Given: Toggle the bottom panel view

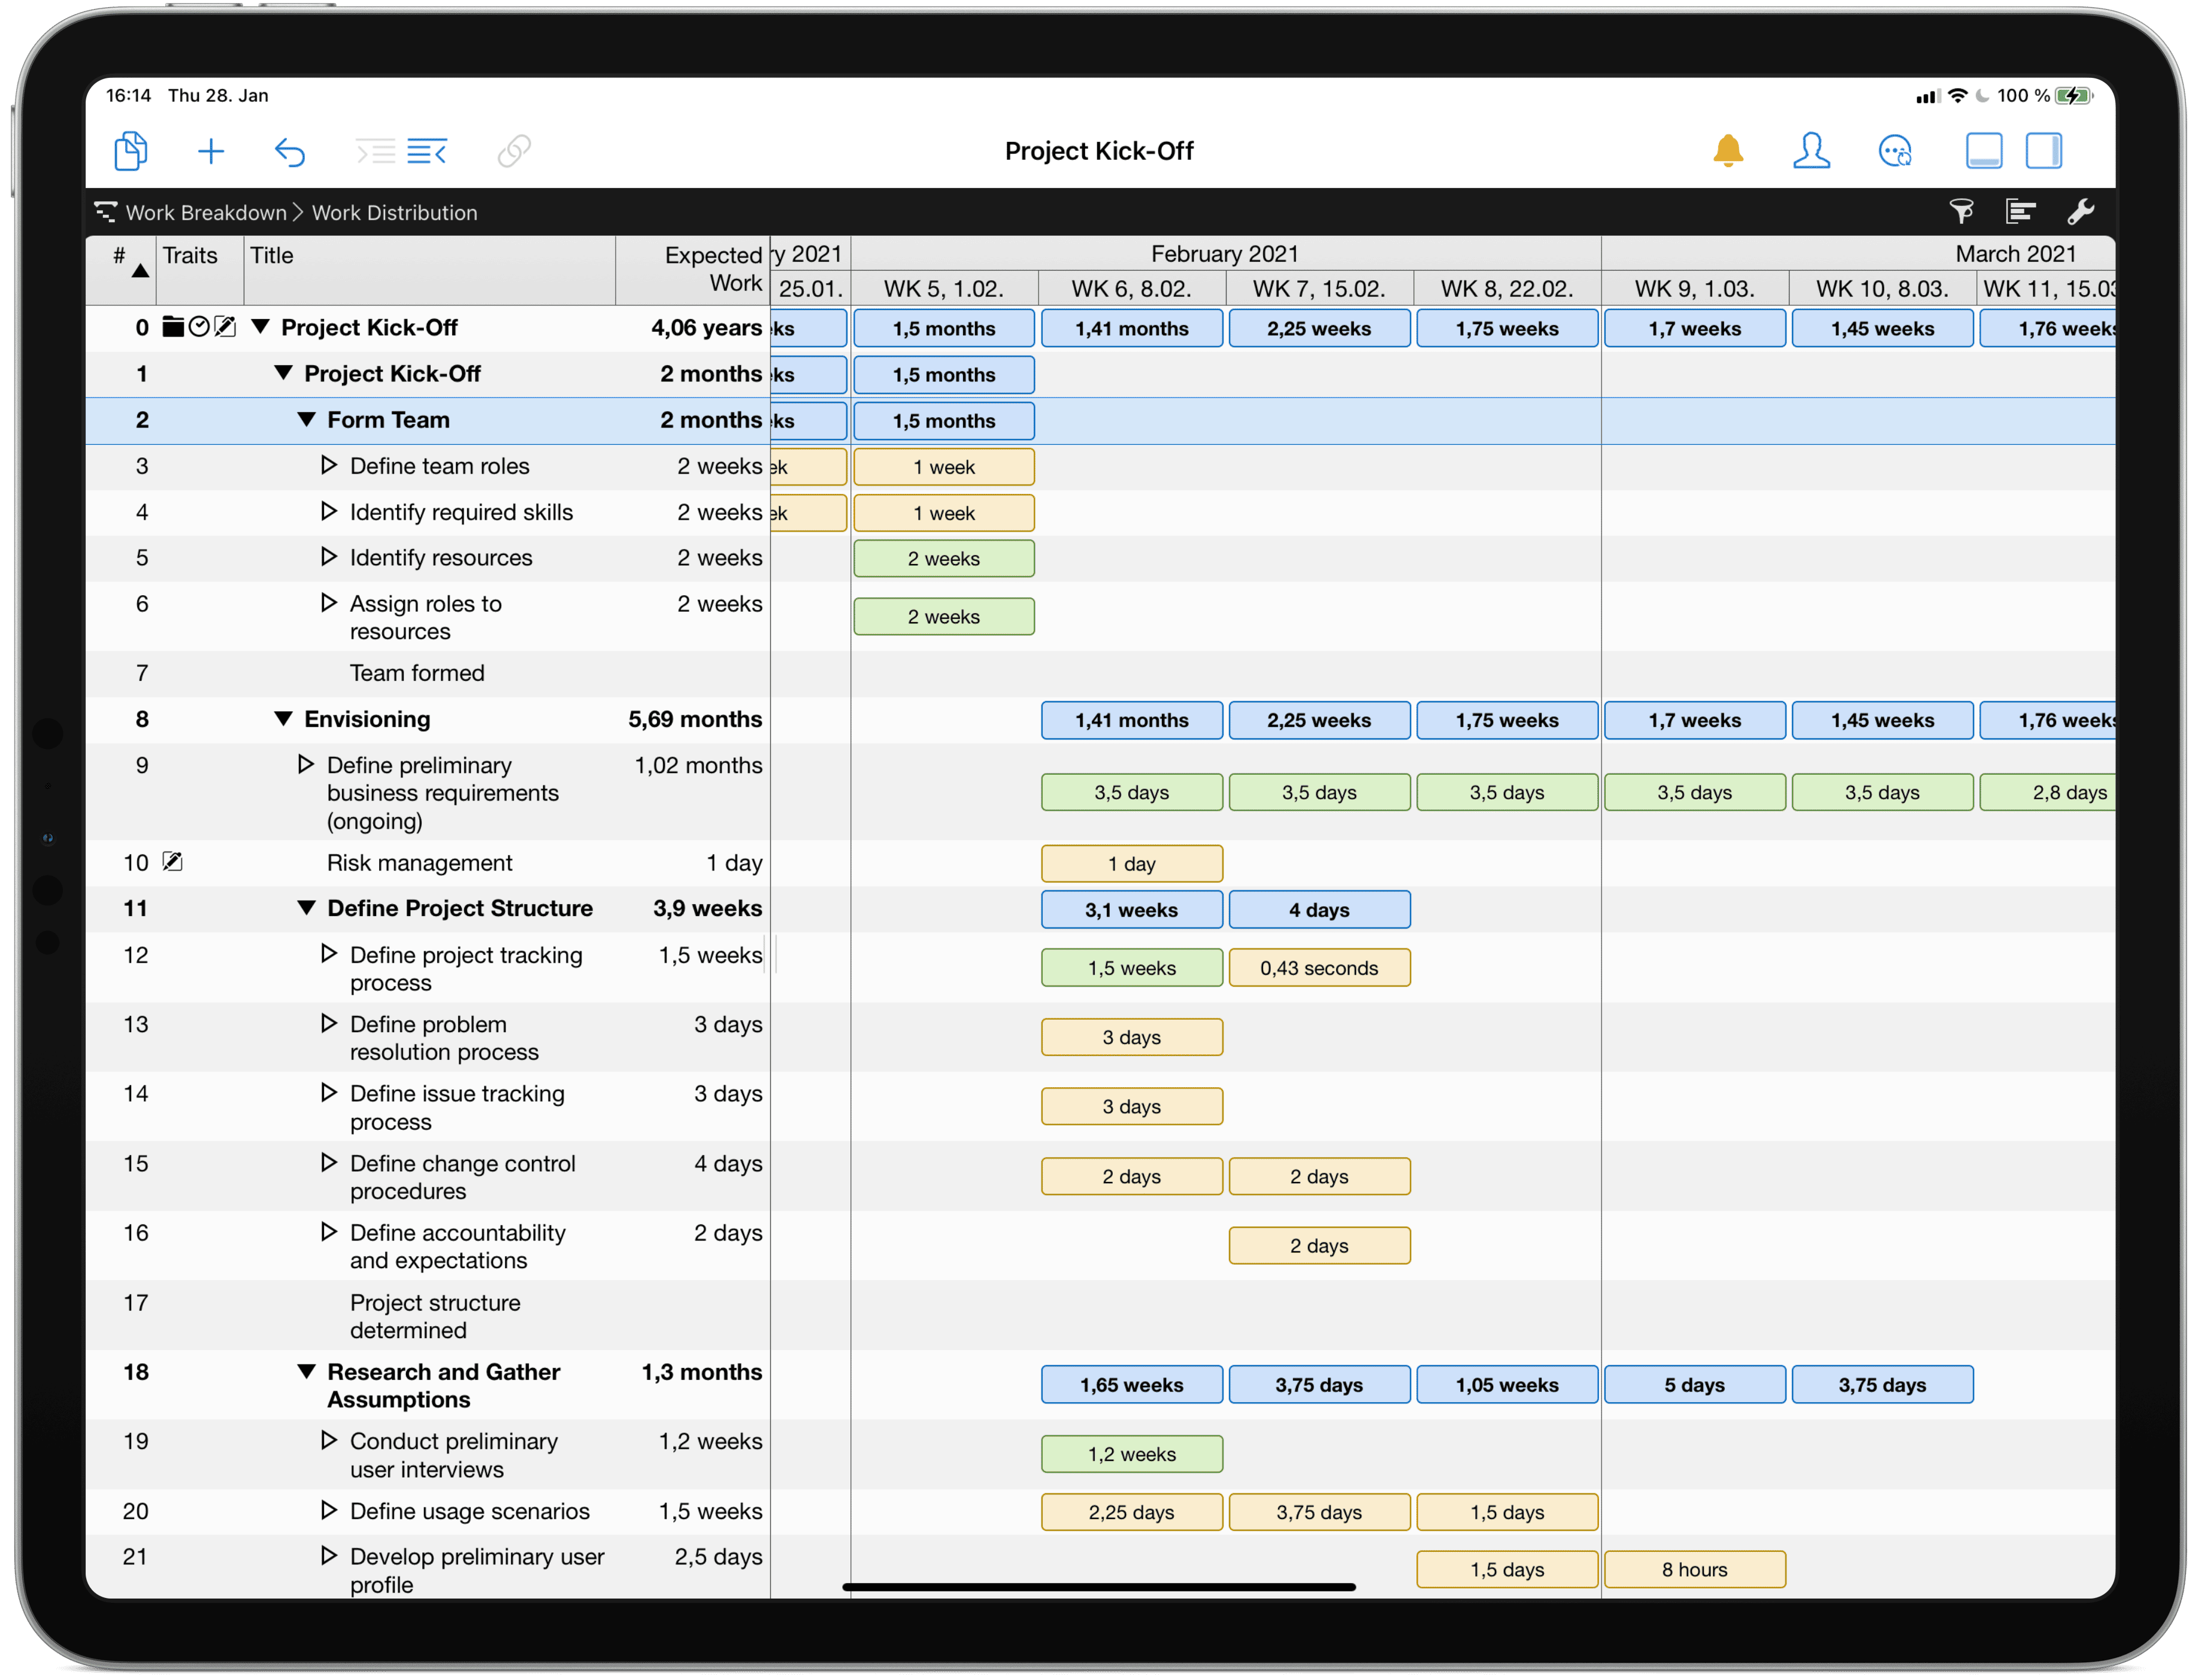Looking at the screenshot, I should [x=1984, y=151].
